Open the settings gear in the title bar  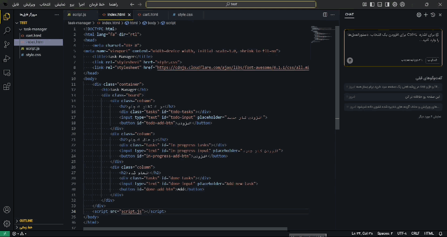click(395, 4)
